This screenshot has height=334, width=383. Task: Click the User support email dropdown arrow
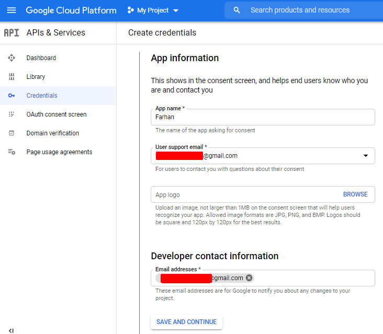pos(366,156)
